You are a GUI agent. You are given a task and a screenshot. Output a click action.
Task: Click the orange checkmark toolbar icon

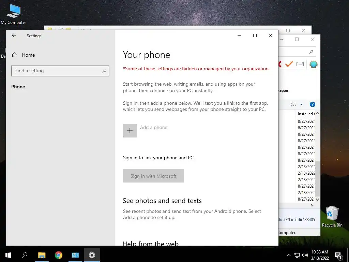tap(289, 64)
